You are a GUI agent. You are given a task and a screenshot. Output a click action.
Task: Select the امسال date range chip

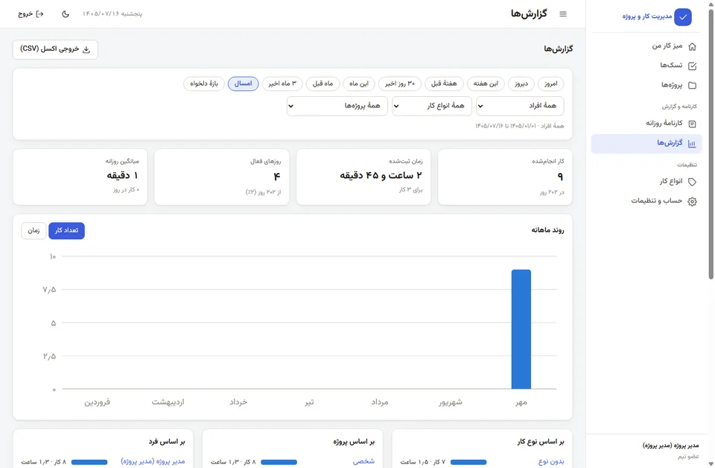(x=243, y=84)
